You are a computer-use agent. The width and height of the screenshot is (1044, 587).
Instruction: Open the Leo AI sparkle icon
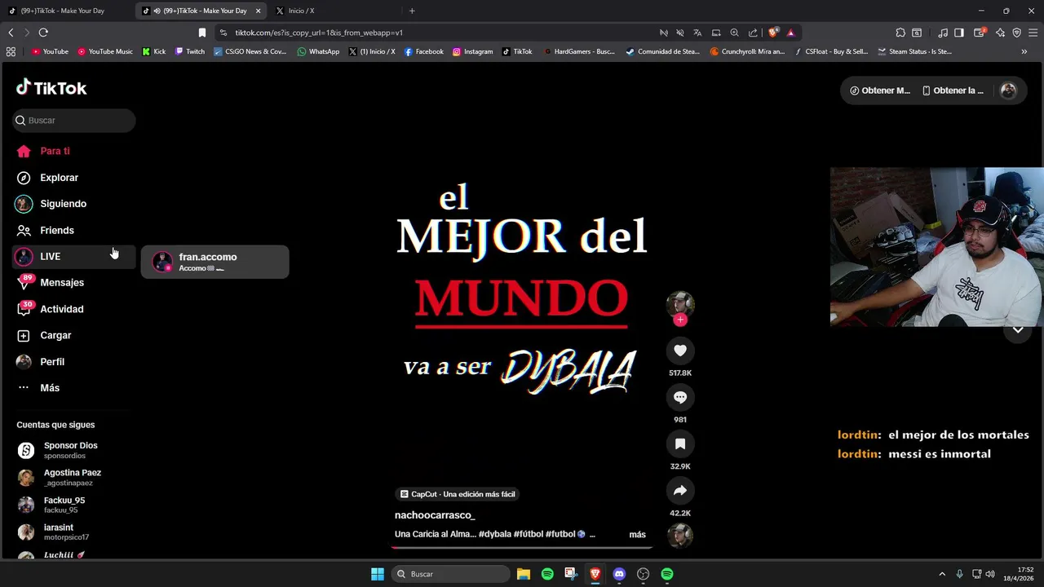tap(1001, 33)
